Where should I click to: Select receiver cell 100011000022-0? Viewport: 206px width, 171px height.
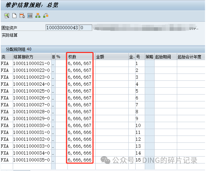pos(32,70)
